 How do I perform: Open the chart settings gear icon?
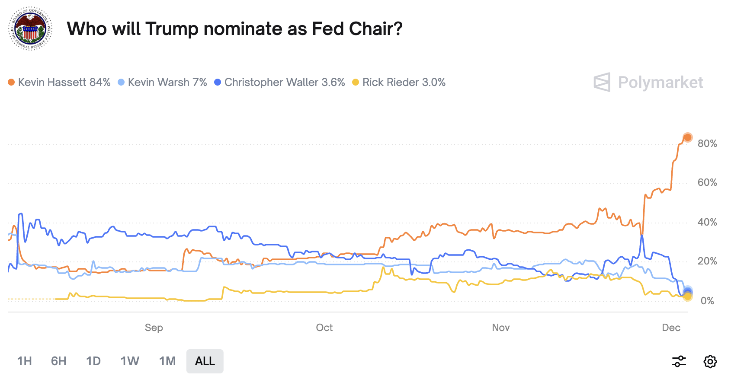click(x=710, y=361)
